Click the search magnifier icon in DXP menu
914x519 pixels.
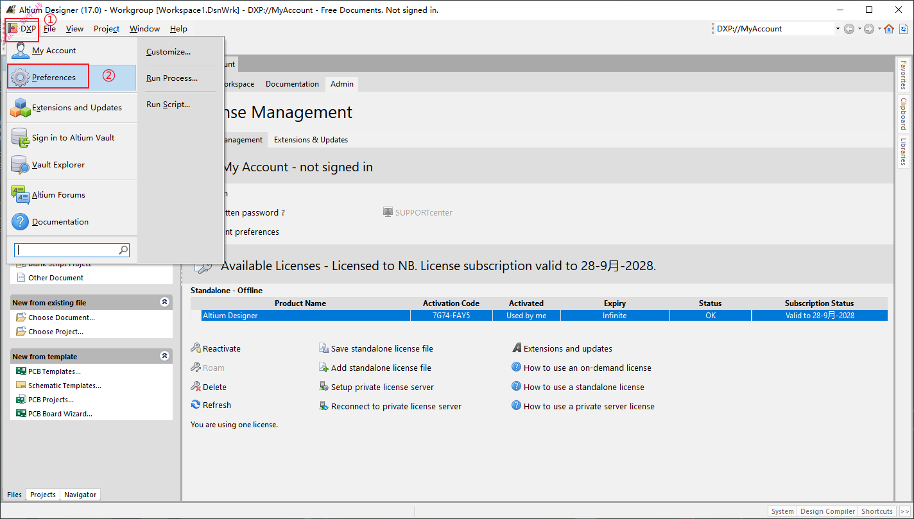click(x=123, y=250)
